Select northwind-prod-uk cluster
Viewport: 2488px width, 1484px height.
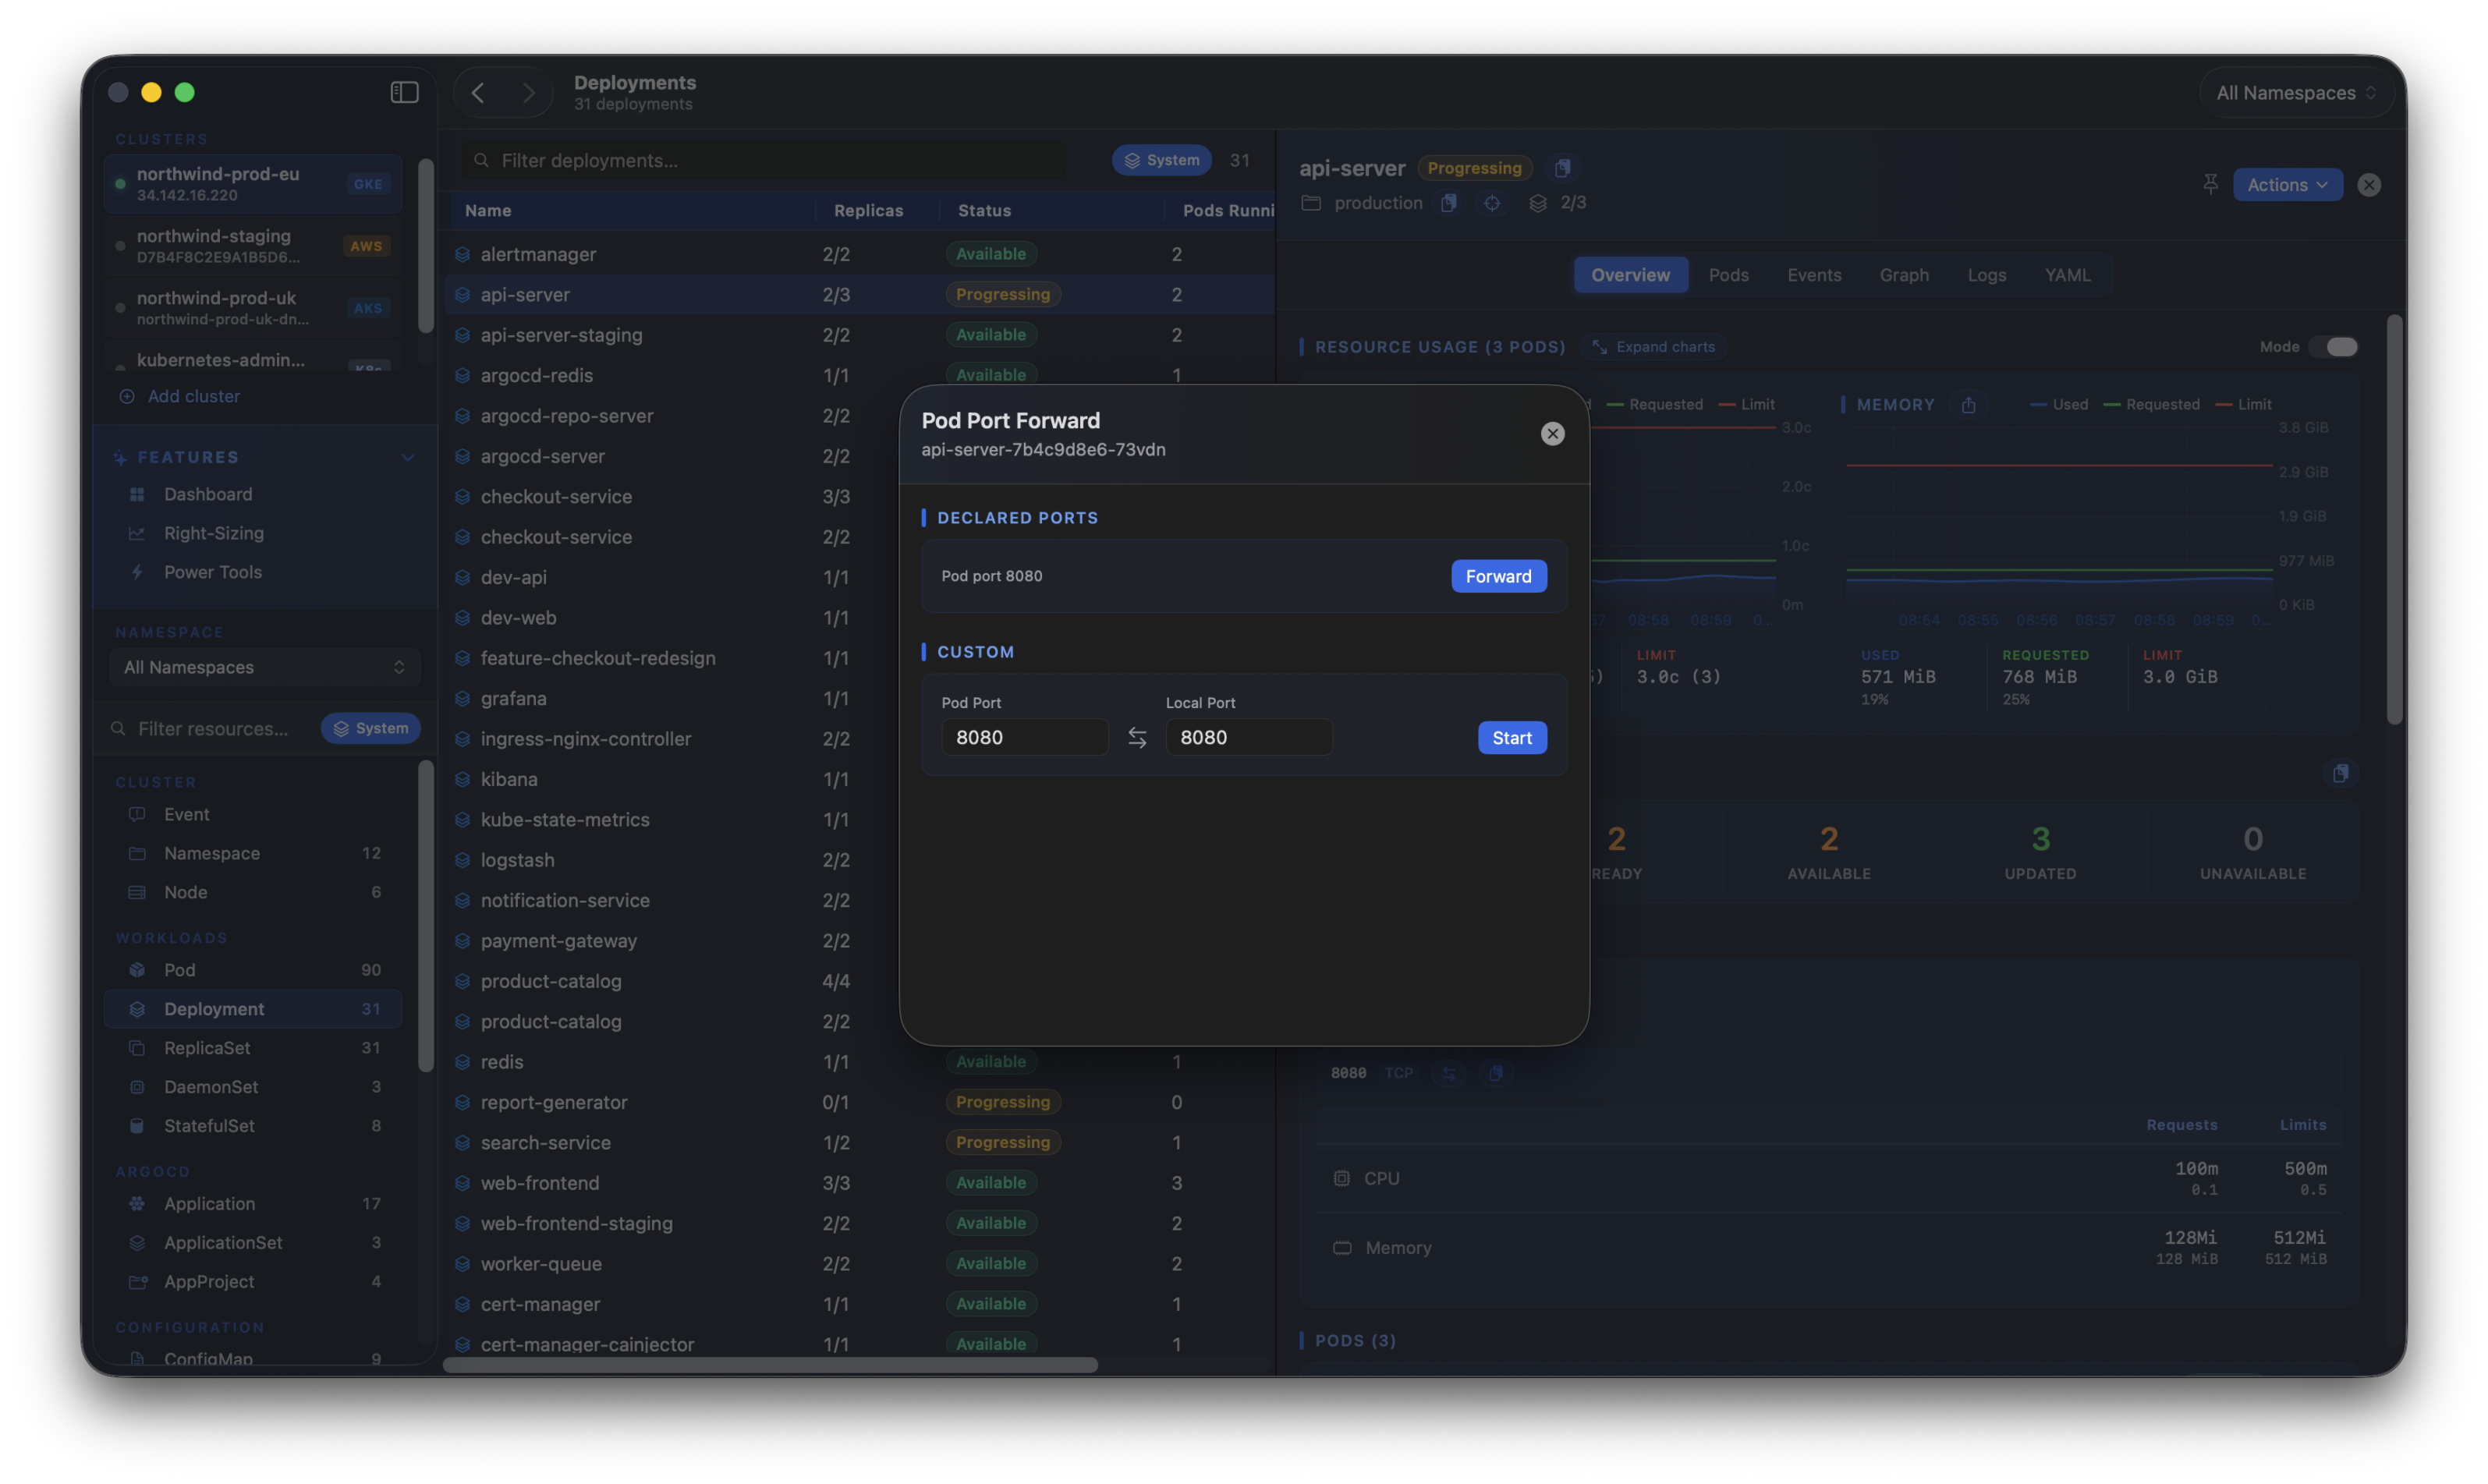pyautogui.click(x=253, y=308)
